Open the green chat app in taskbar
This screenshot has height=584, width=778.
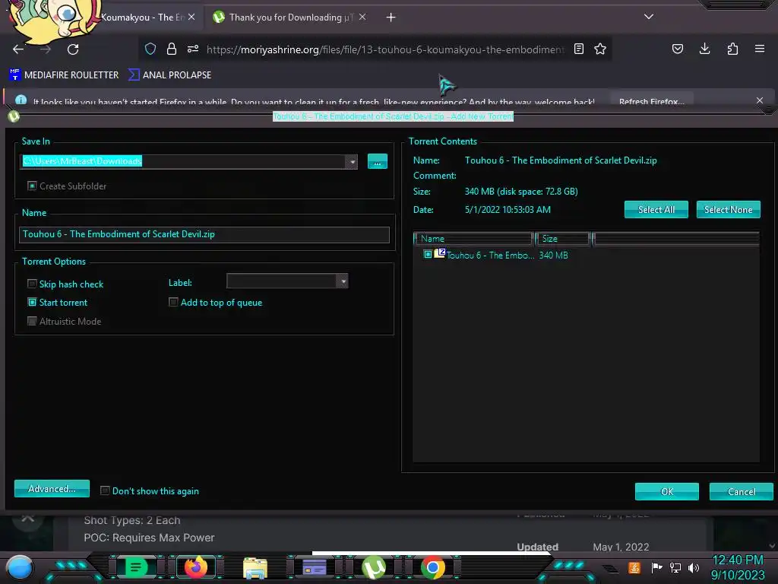136,567
